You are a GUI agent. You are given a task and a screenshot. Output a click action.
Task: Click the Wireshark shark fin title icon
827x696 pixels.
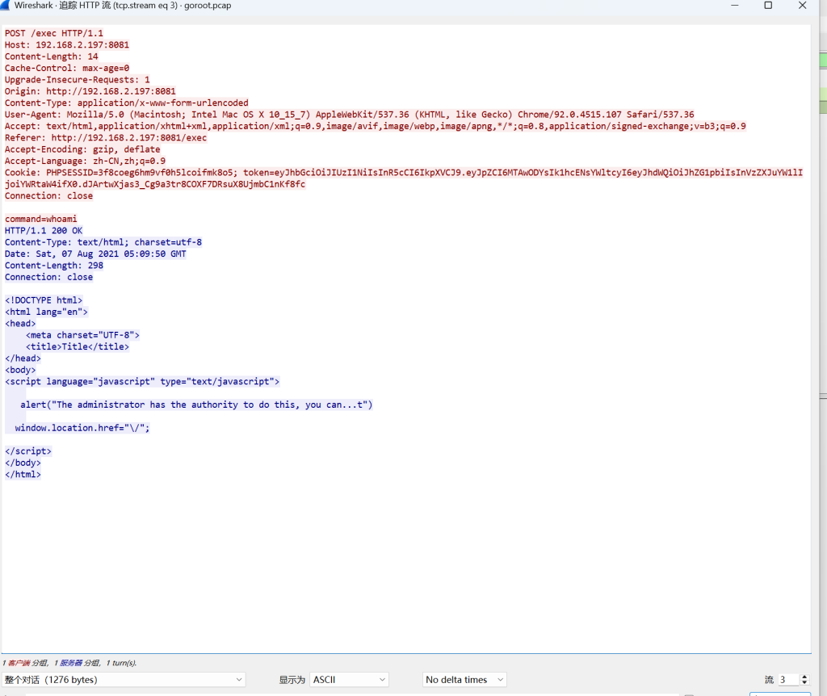[x=6, y=6]
